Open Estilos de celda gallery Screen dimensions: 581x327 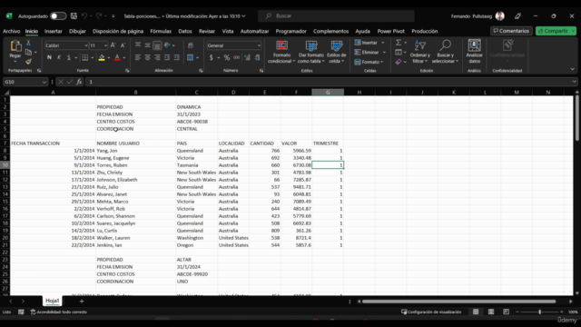[337, 52]
